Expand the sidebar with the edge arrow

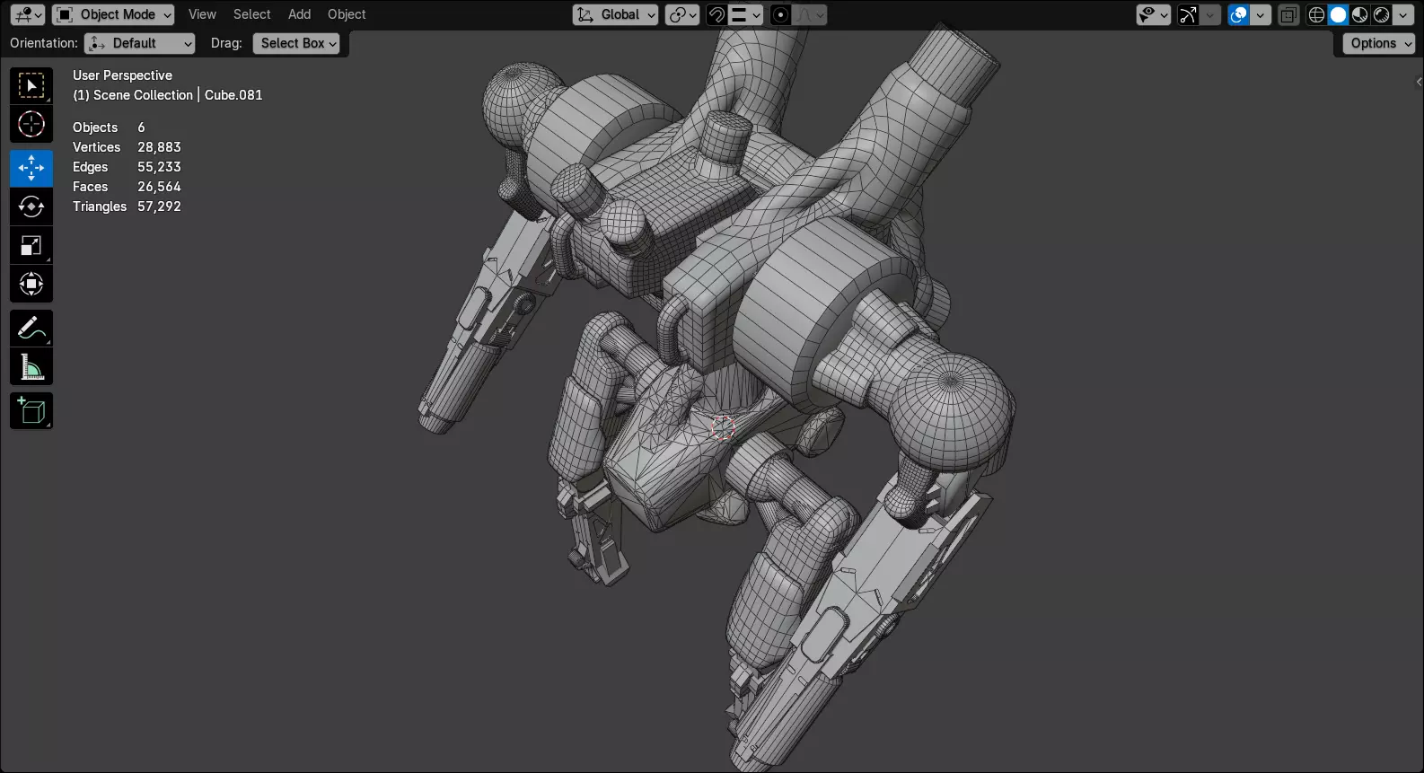click(1418, 82)
